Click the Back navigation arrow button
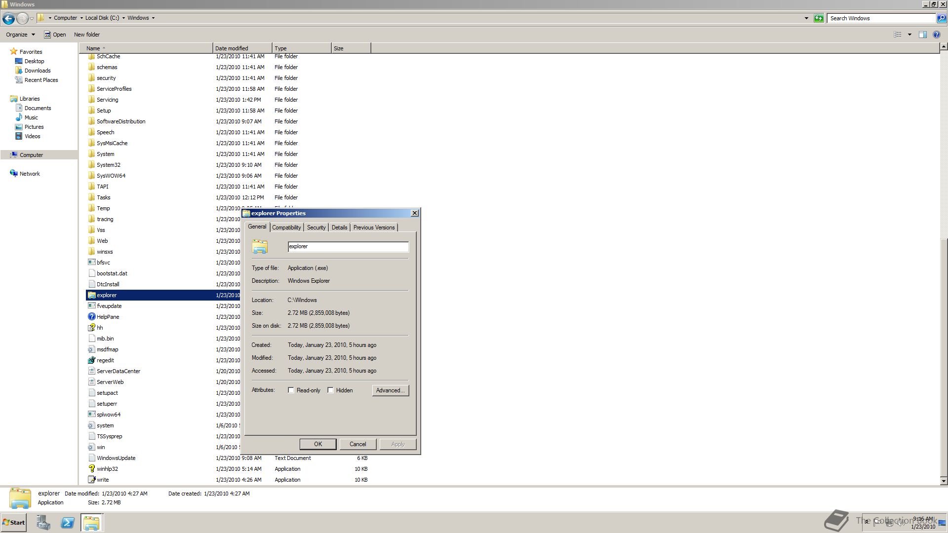The width and height of the screenshot is (948, 533). pyautogui.click(x=8, y=18)
